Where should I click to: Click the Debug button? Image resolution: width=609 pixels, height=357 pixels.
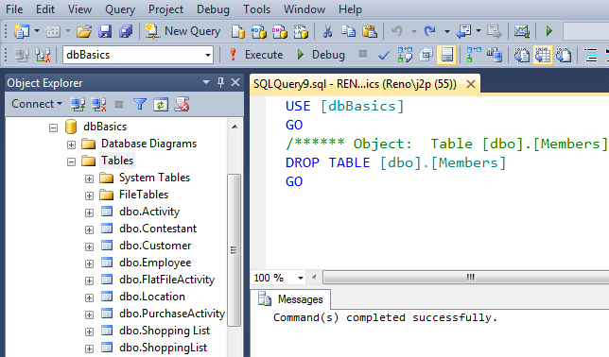pyautogui.click(x=321, y=55)
